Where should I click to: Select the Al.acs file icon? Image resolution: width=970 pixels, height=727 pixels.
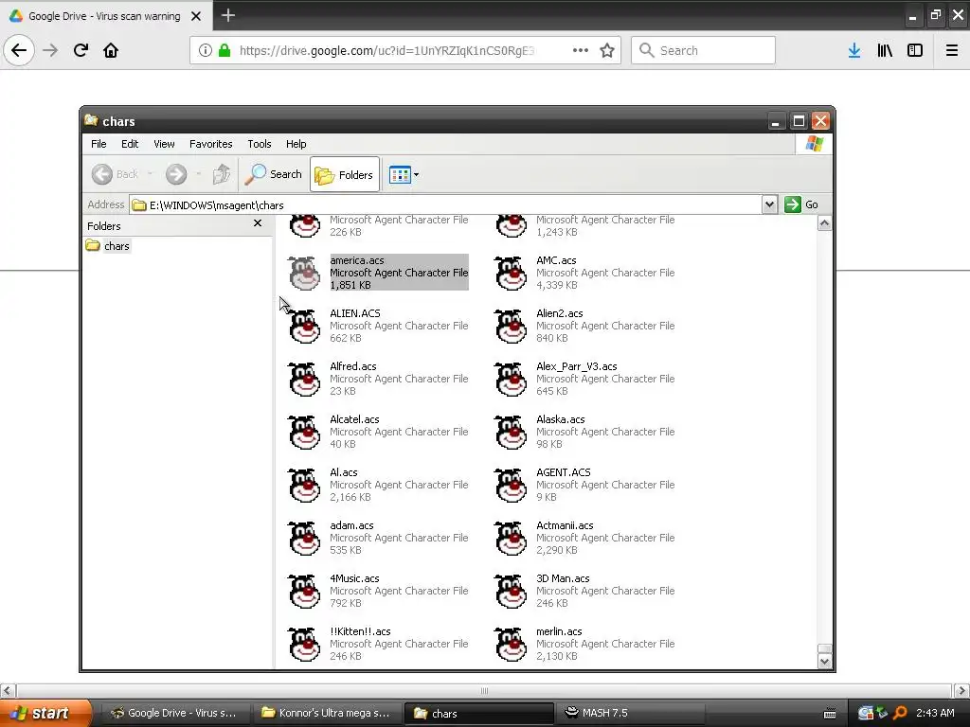[304, 486]
